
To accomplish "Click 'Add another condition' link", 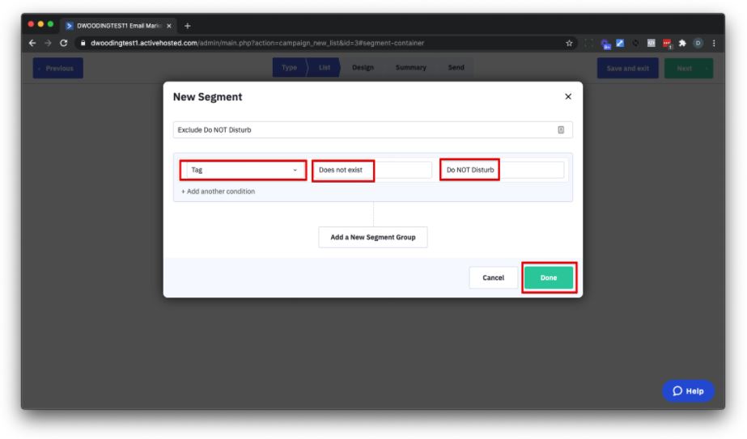I will pos(218,192).
